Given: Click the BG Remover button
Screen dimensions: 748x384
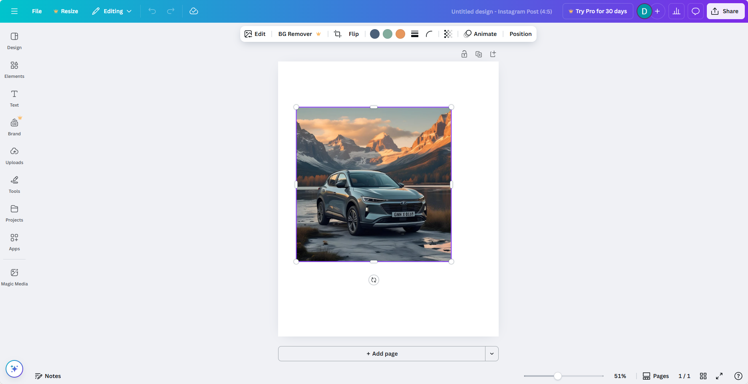Looking at the screenshot, I should [294, 34].
